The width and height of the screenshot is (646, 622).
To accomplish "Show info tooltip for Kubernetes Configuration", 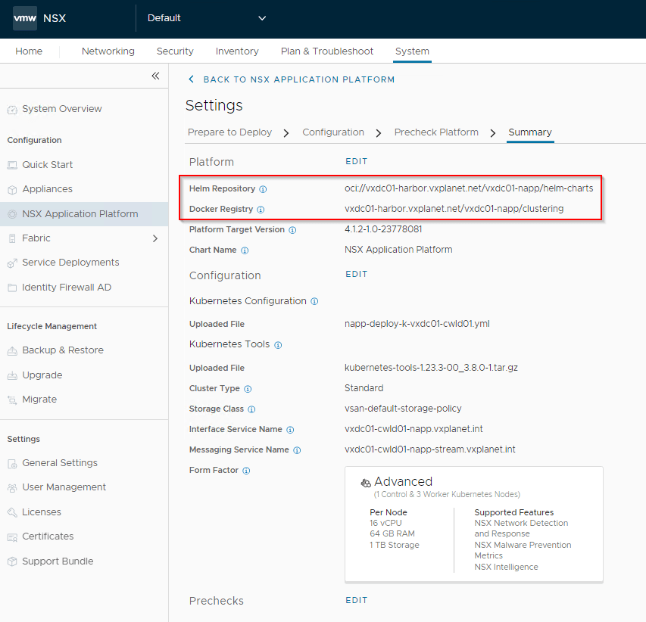I will point(314,301).
